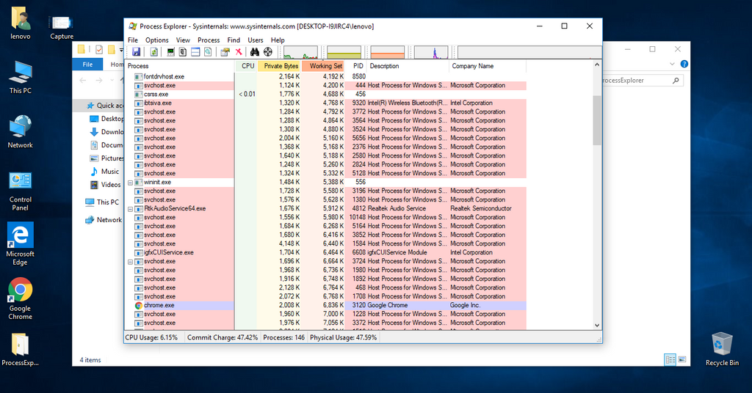Image resolution: width=752 pixels, height=393 pixels.
Task: Sort by the CPU column header
Action: [x=246, y=66]
